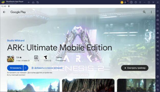Image resolution: width=160 pixels, height=92 pixels.
Task: Click the Есть платный контент text
Action: [x=16, y=75]
